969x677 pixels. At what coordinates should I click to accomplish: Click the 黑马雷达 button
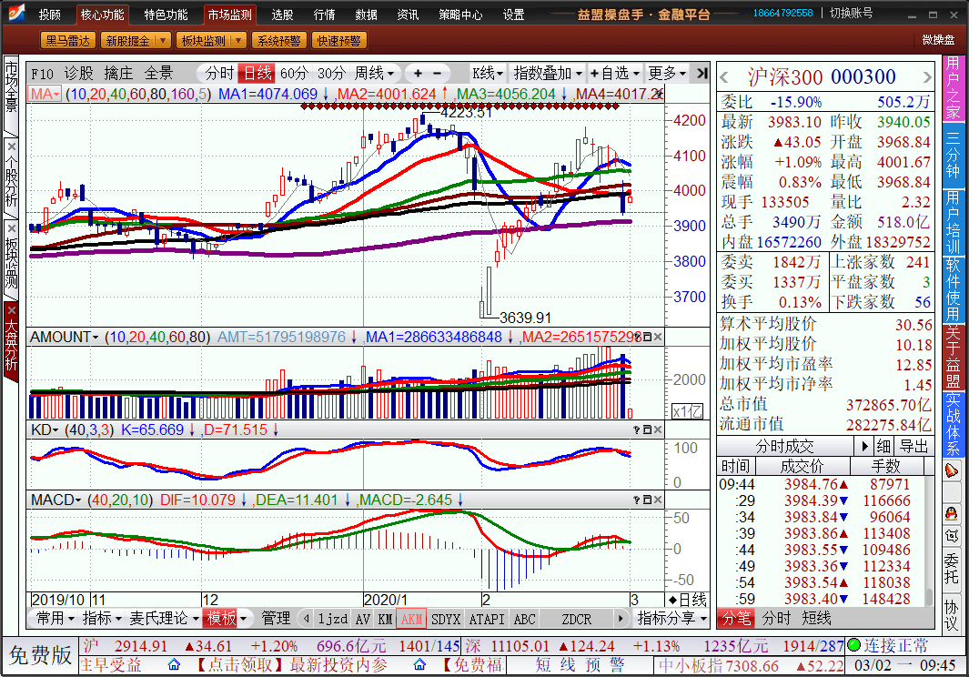pos(68,41)
